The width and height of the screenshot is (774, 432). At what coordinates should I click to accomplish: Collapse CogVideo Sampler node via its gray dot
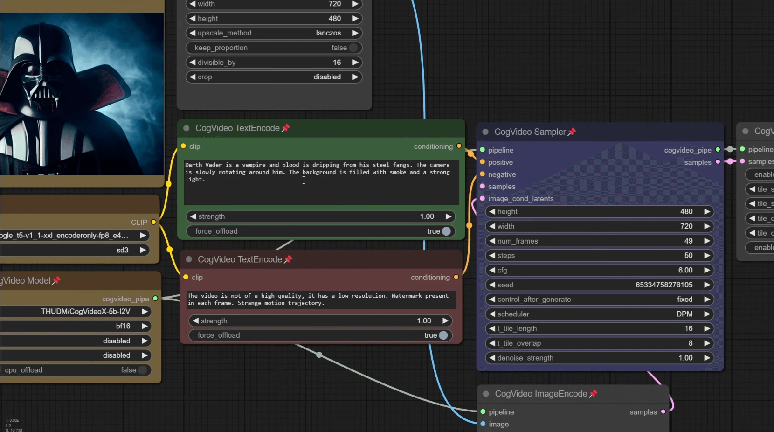point(485,132)
